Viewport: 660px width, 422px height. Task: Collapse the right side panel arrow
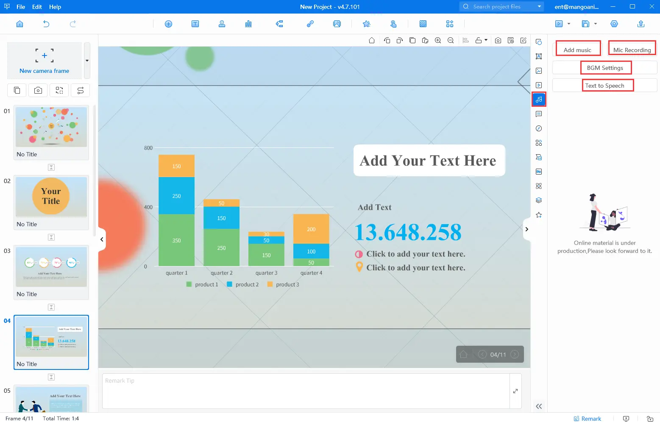pyautogui.click(x=526, y=229)
